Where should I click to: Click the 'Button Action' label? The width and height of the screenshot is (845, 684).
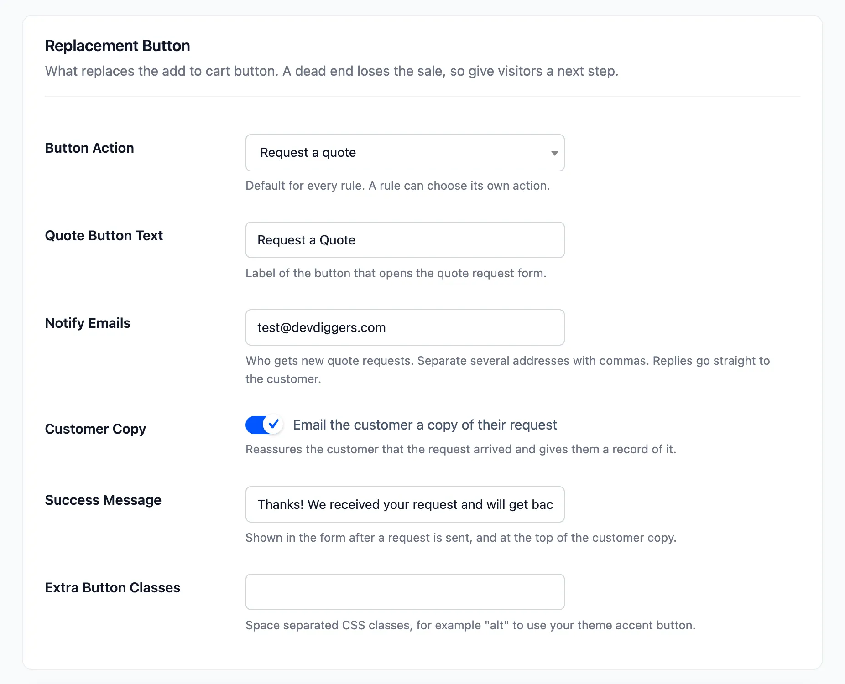point(89,148)
